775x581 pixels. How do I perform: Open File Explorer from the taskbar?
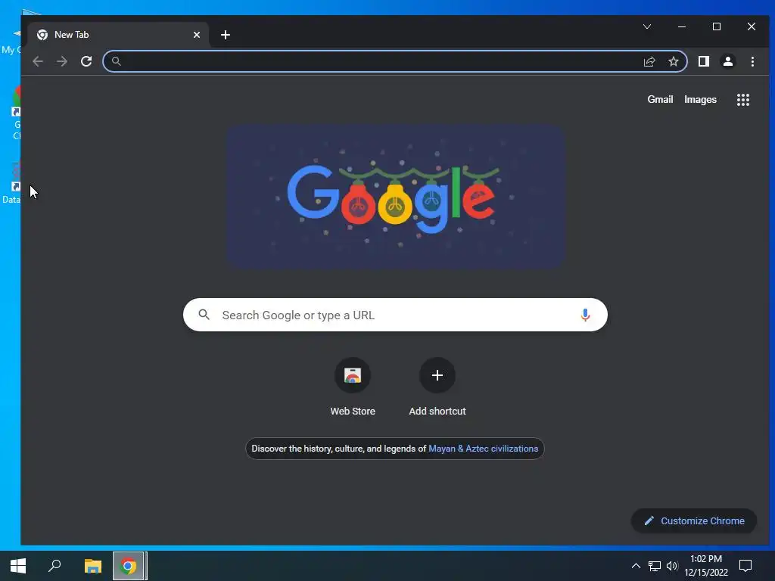92,566
